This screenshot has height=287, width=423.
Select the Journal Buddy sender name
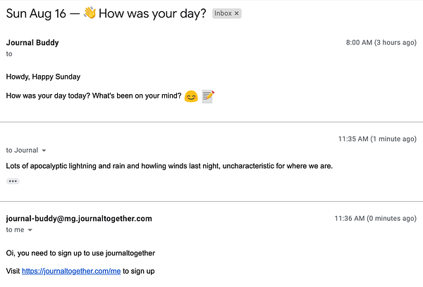[x=32, y=42]
